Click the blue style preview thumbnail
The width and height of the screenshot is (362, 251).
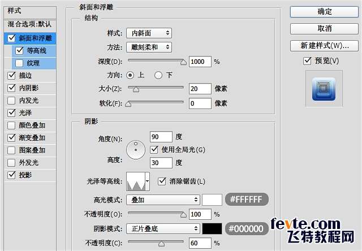[x=324, y=89]
